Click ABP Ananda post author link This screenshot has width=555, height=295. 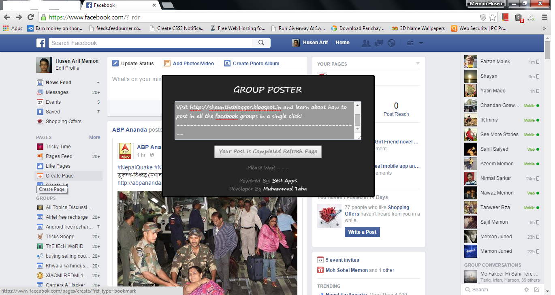coord(148,147)
